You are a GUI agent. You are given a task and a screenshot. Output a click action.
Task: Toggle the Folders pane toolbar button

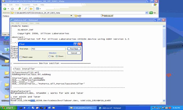(x=31, y=9)
